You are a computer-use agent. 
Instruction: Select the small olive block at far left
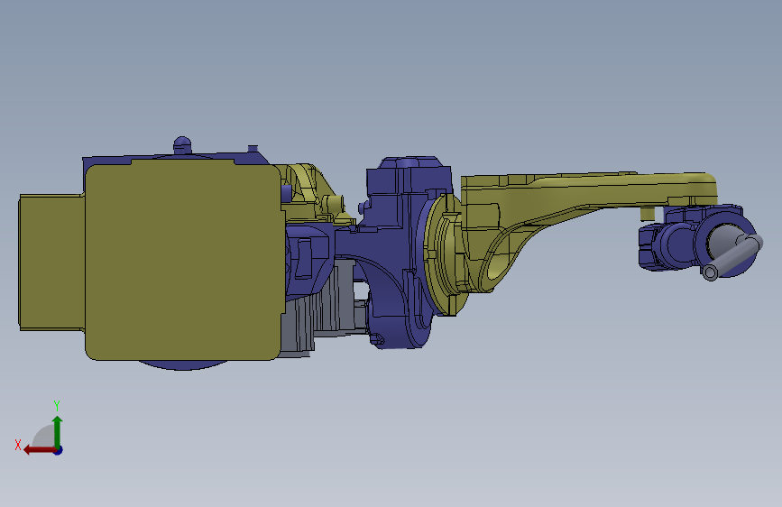click(x=51, y=262)
